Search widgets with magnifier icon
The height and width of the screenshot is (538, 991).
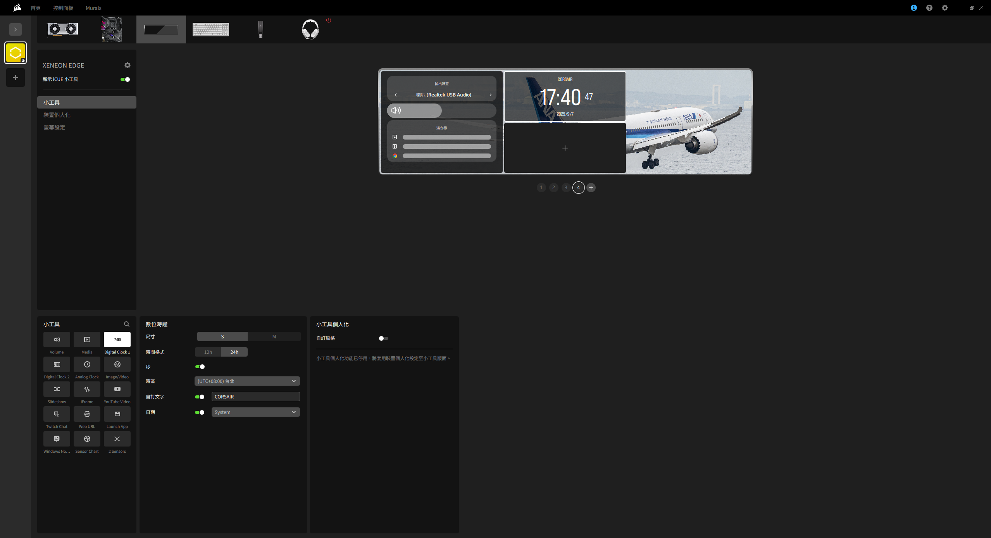pyautogui.click(x=127, y=324)
